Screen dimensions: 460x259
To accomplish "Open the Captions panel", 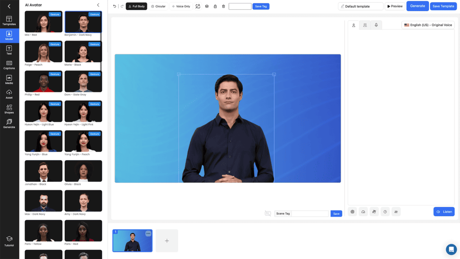I will [9, 65].
